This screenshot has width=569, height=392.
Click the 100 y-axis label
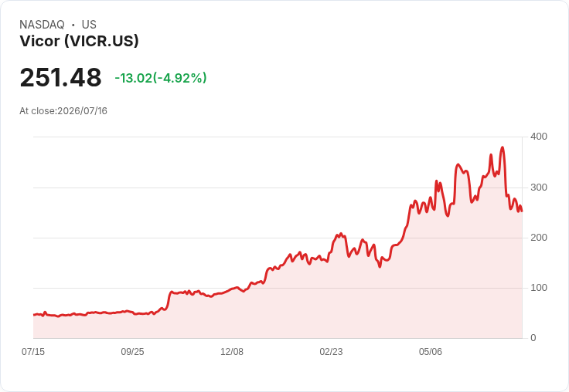pos(539,288)
